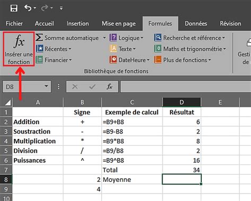
Task: Open the Fichier tab
Action: pos(14,23)
